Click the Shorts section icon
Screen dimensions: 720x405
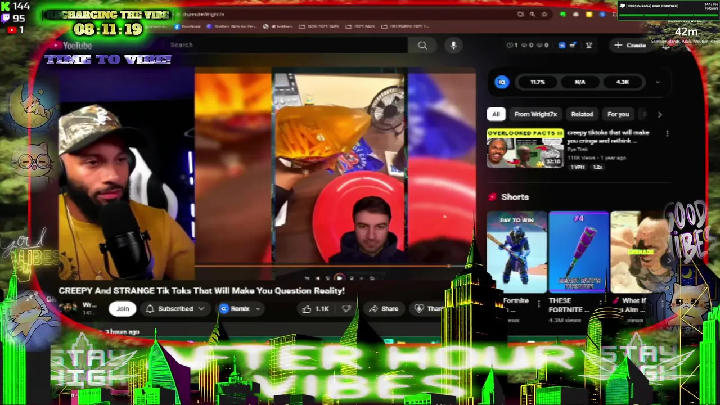tap(493, 197)
